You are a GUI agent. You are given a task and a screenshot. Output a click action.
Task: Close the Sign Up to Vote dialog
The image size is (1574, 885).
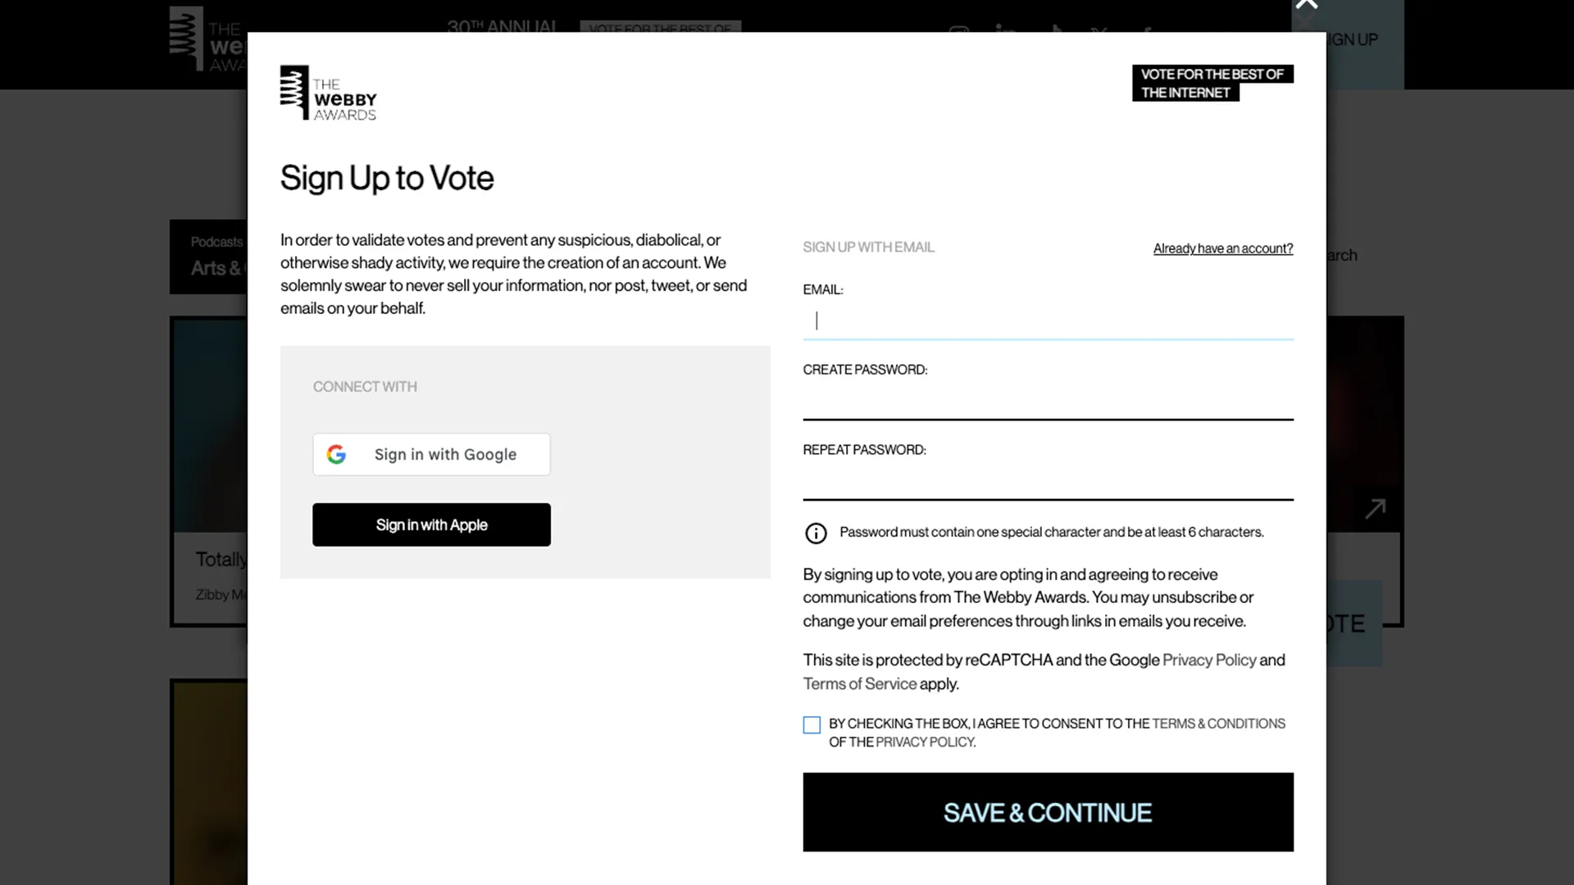pyautogui.click(x=1306, y=5)
